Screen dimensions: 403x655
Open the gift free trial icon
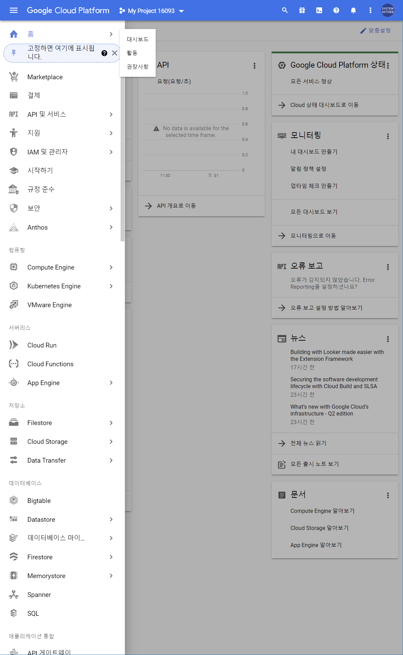click(302, 10)
